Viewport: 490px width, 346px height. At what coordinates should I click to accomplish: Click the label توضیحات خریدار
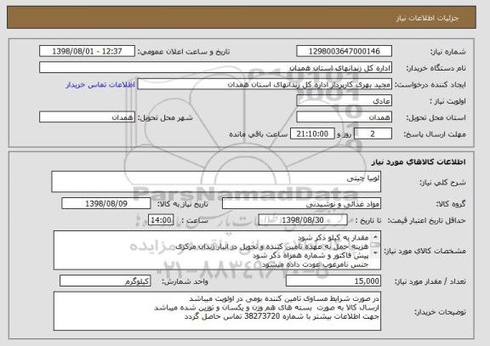pos(440,312)
